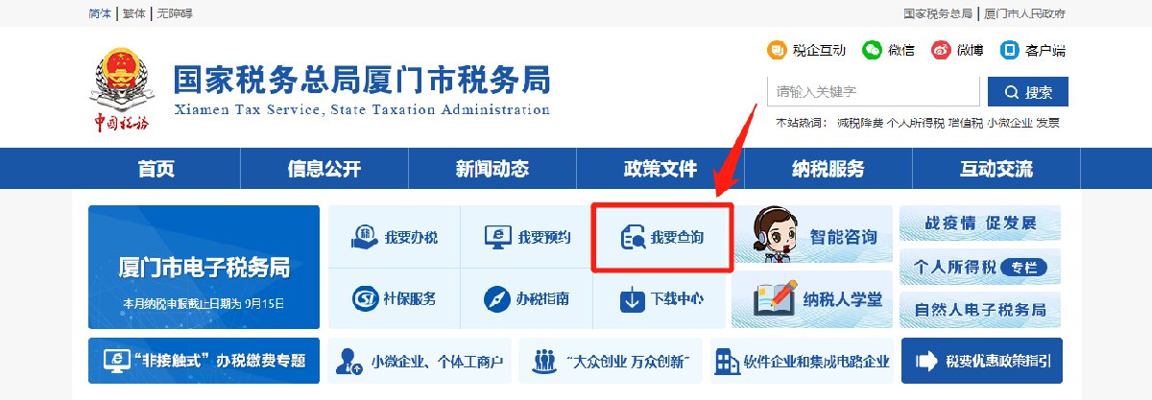Select the 我要查询 search icon tile
This screenshot has width=1152, height=400.
click(661, 236)
